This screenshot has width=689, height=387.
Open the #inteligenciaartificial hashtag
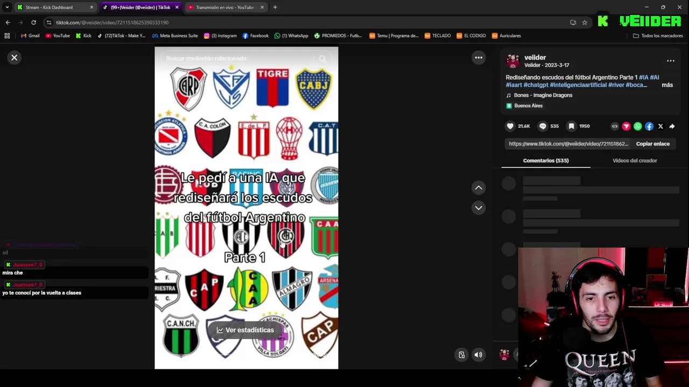(x=578, y=85)
